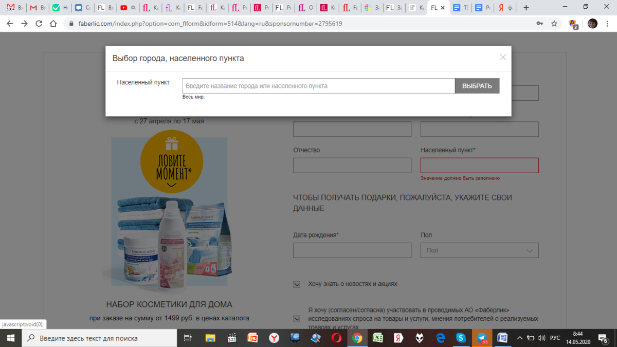This screenshot has height=347, width=617.
Task: Toggle 'Хочу знать о новостях и акциях' checkbox
Action: (x=297, y=284)
